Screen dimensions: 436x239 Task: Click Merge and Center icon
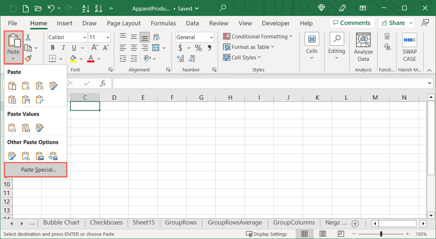(156, 48)
